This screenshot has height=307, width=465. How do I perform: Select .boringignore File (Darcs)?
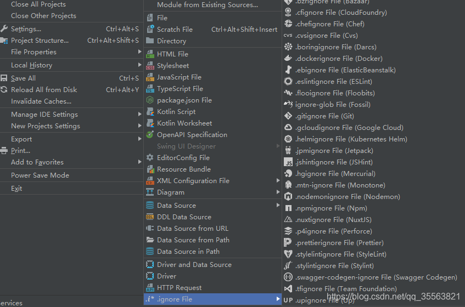point(335,47)
